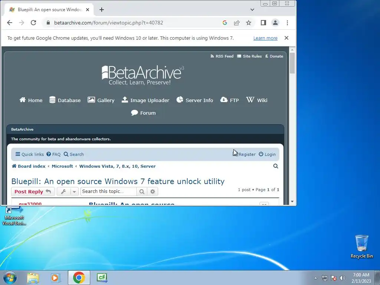Open advanced search gear icon
This screenshot has height=285, width=380.
(153, 191)
